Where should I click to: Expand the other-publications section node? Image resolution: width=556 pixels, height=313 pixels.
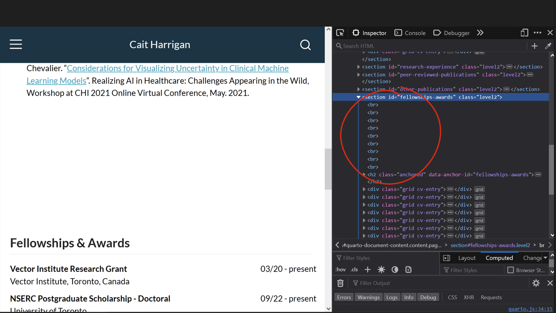tap(358, 89)
